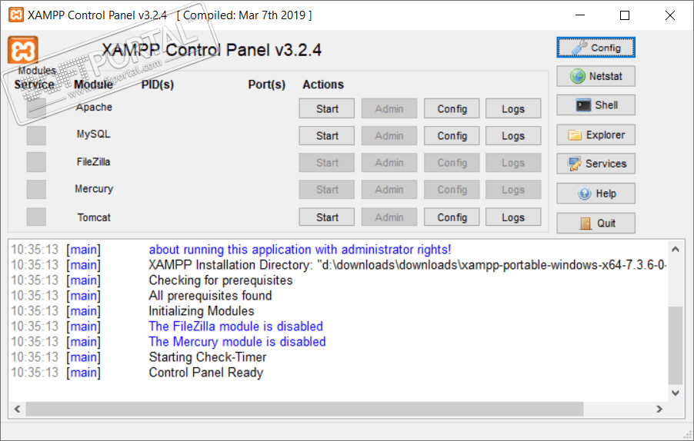
Task: Click the log's scroll up arrow
Action: [x=676, y=249]
